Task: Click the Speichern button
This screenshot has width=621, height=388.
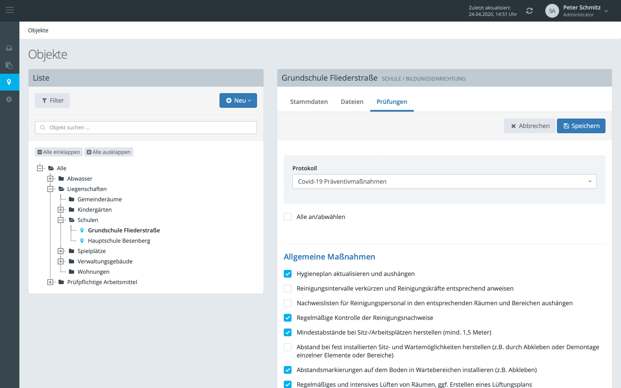Action: tap(581, 126)
